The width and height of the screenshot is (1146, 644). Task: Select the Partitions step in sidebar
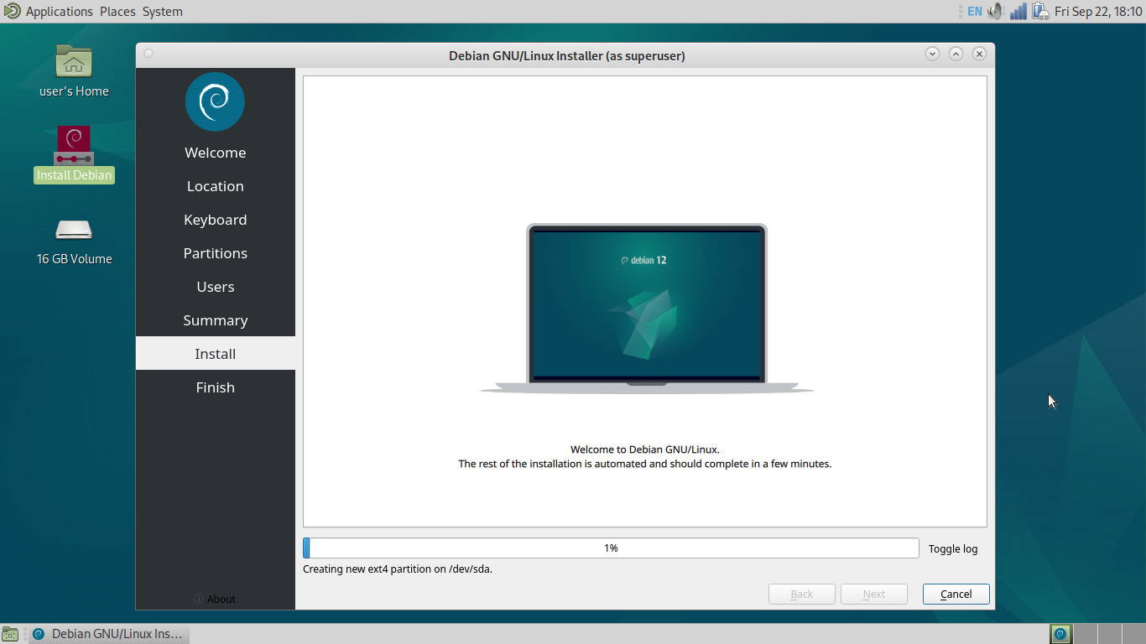click(216, 253)
